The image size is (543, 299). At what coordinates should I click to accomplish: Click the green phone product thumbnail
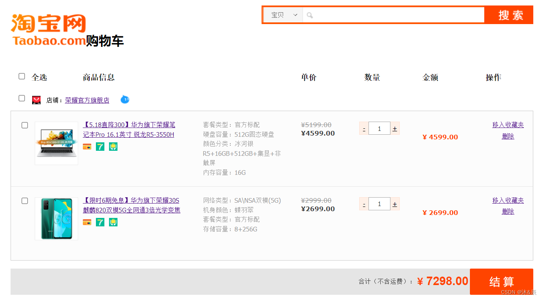click(56, 219)
